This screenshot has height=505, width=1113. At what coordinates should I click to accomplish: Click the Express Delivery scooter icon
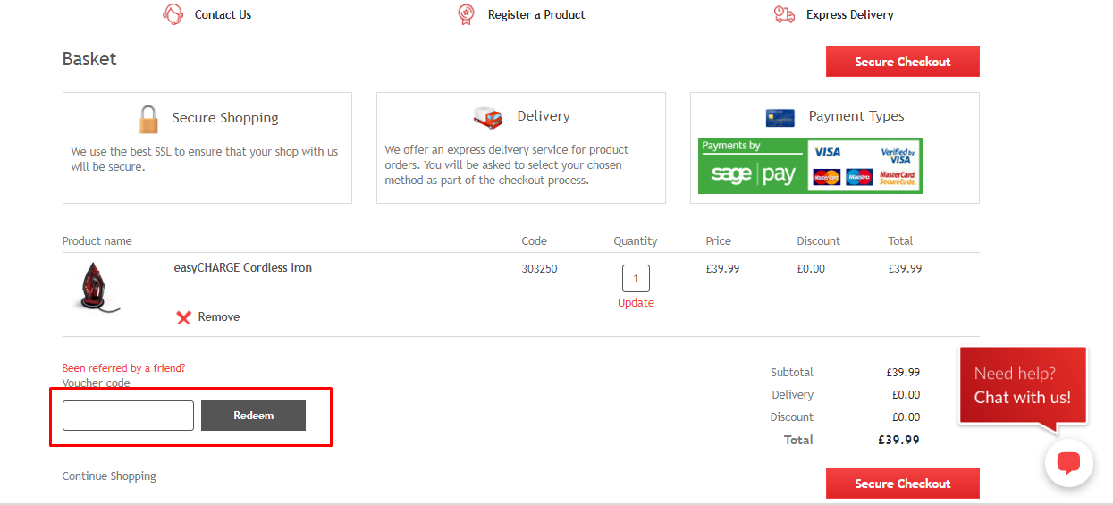coord(784,14)
